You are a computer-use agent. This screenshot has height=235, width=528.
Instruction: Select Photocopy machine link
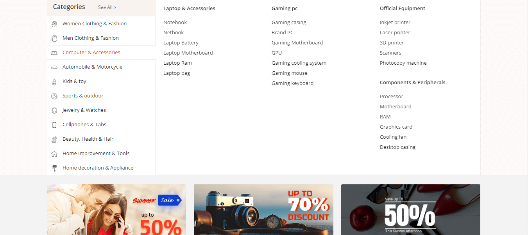click(403, 63)
